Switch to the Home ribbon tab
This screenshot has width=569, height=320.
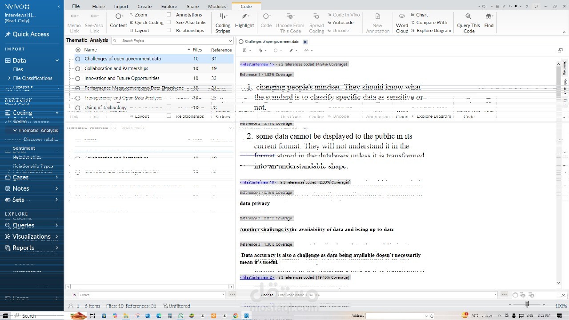pyautogui.click(x=98, y=6)
